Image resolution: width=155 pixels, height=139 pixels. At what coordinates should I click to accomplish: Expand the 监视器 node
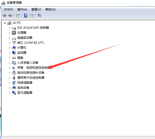point(10,53)
